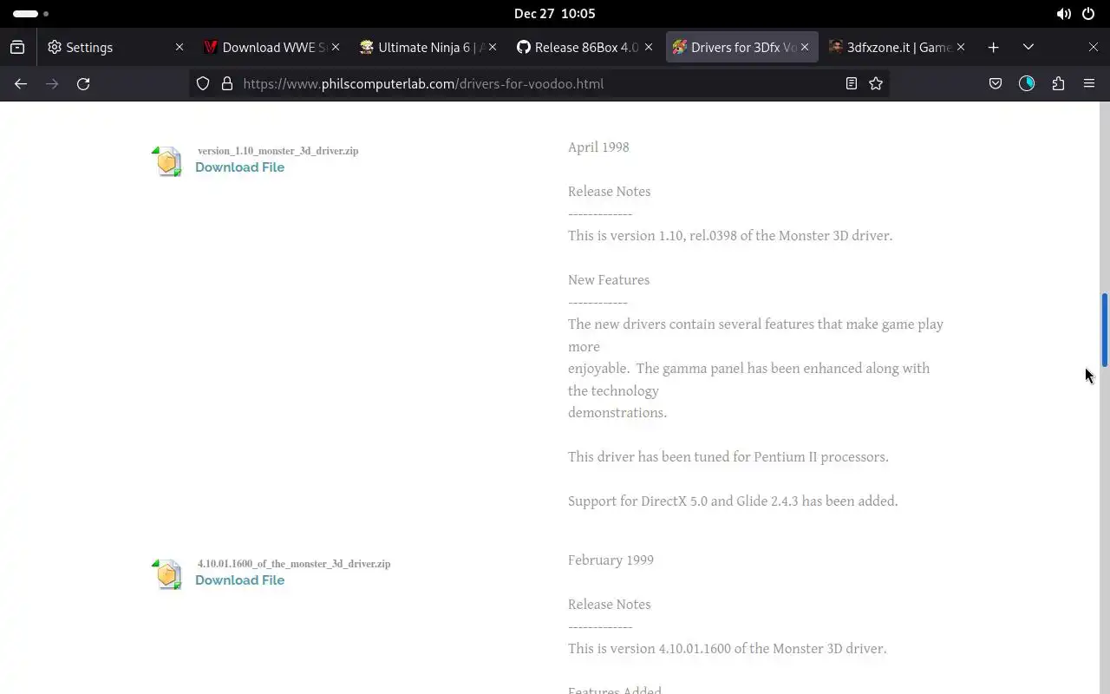Click the forward navigation arrow
The image size is (1110, 694).
coord(52,83)
